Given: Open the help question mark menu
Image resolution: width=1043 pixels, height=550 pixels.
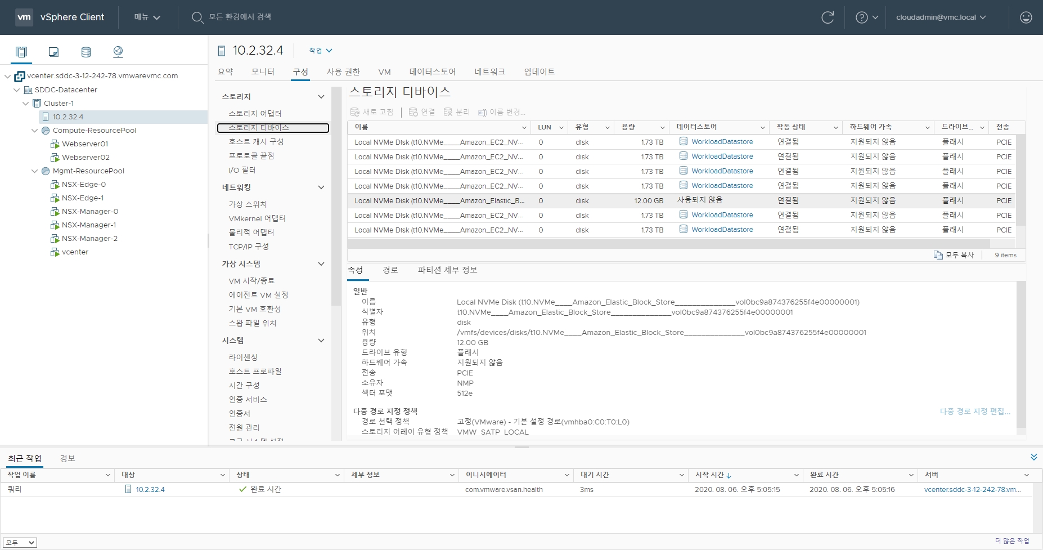Looking at the screenshot, I should (x=867, y=17).
